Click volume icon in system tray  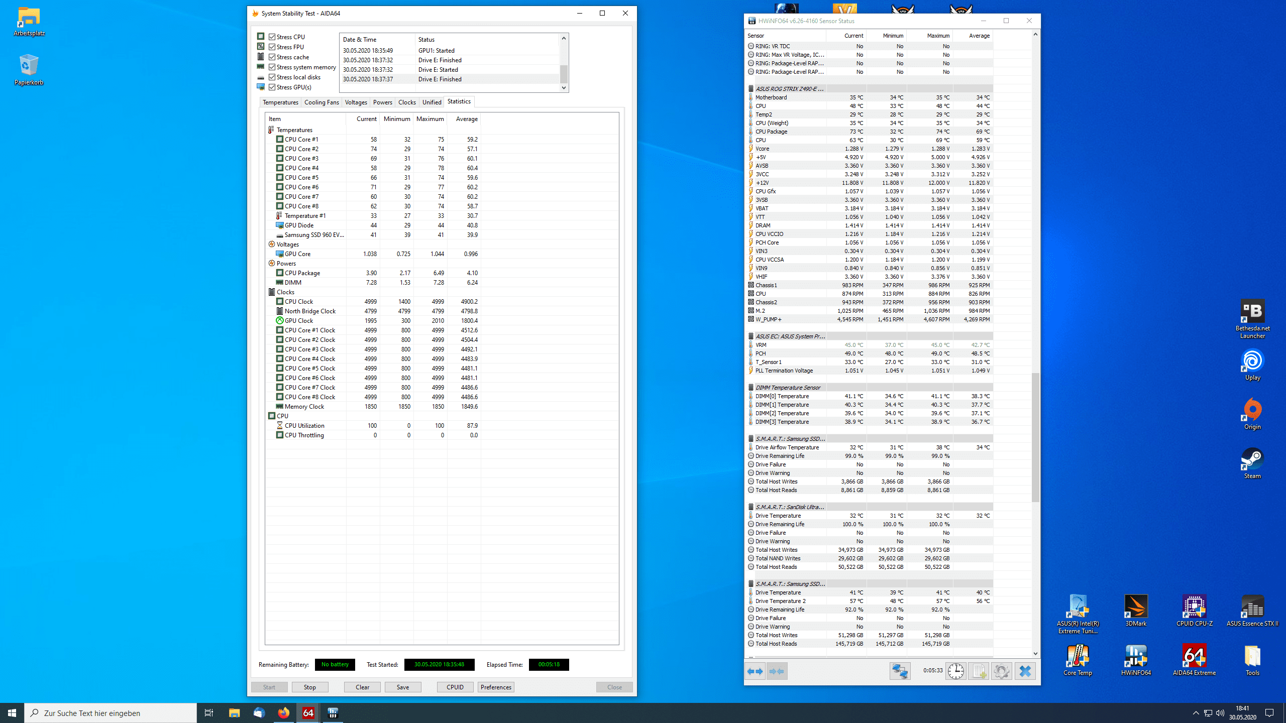[x=1220, y=712]
